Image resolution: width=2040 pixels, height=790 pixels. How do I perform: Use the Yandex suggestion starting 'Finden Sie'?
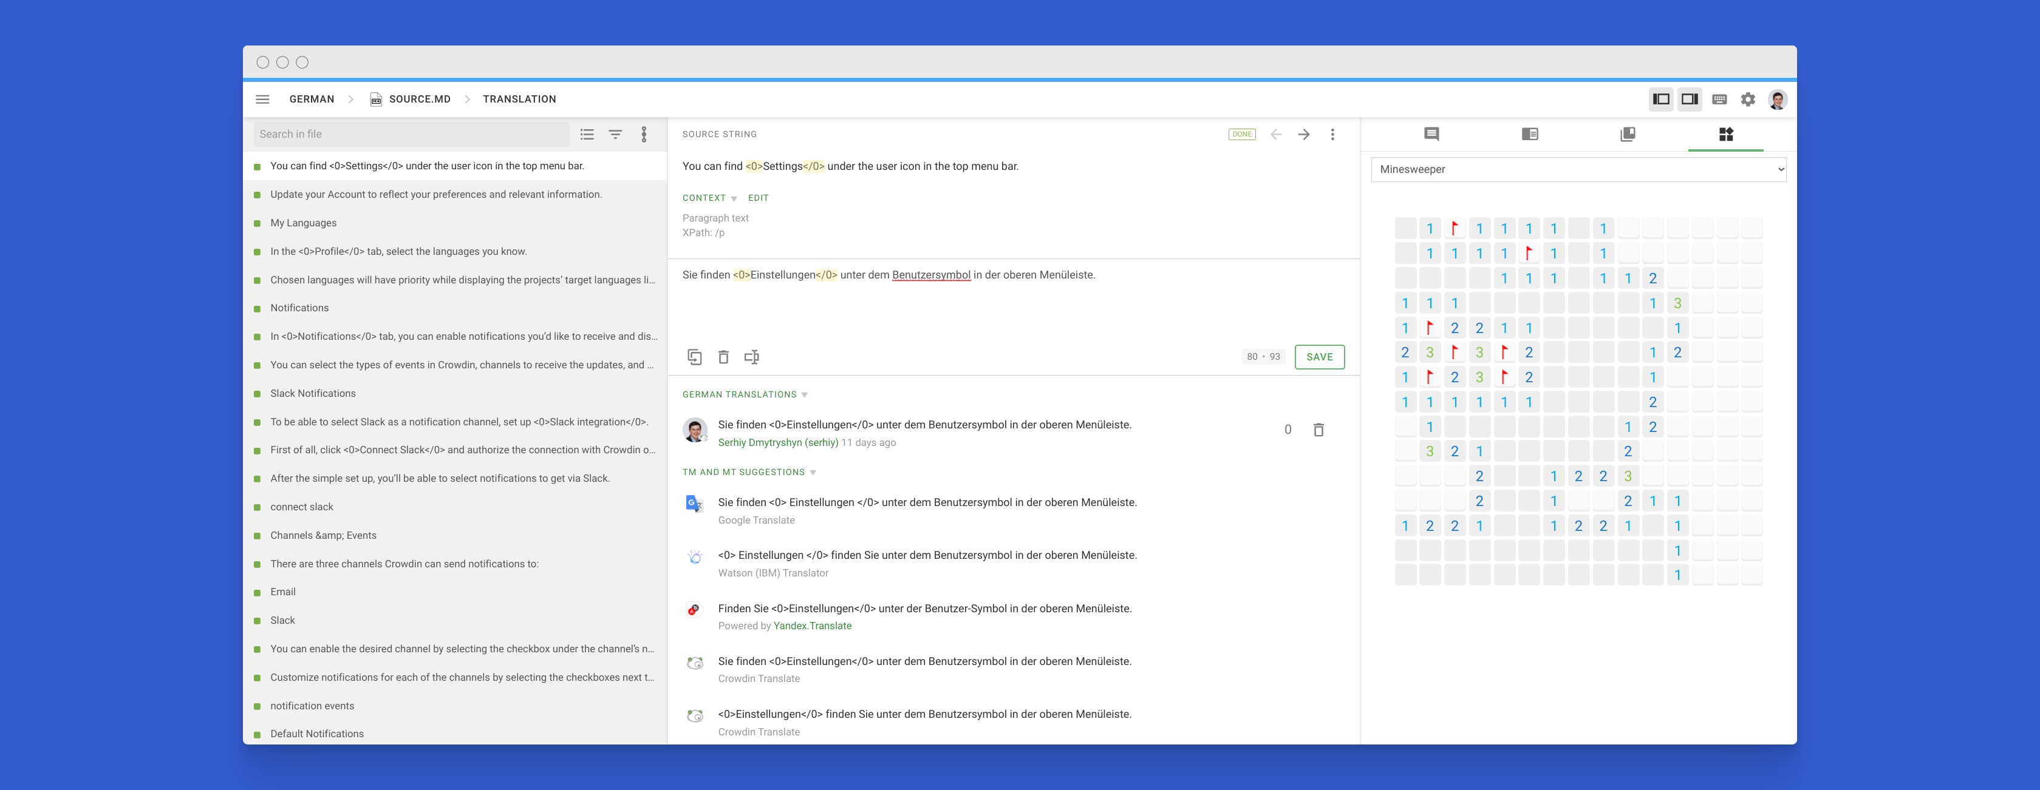(924, 609)
